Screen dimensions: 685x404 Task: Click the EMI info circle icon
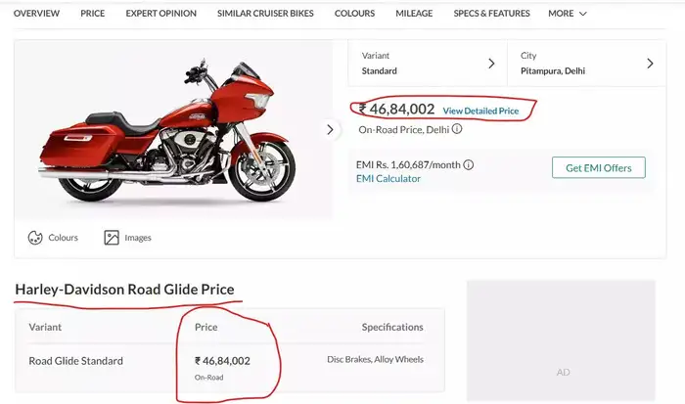pos(469,165)
